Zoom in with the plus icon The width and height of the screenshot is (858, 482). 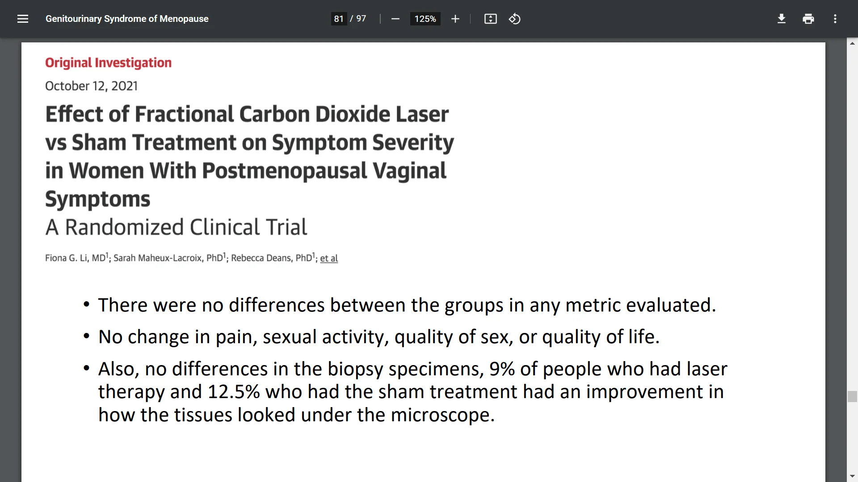455,19
